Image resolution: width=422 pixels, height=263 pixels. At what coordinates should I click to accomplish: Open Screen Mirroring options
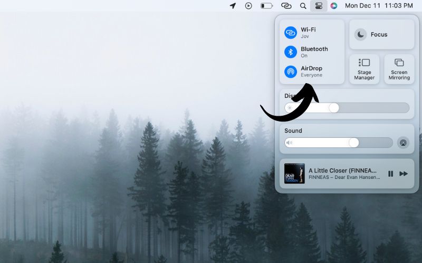coord(399,69)
